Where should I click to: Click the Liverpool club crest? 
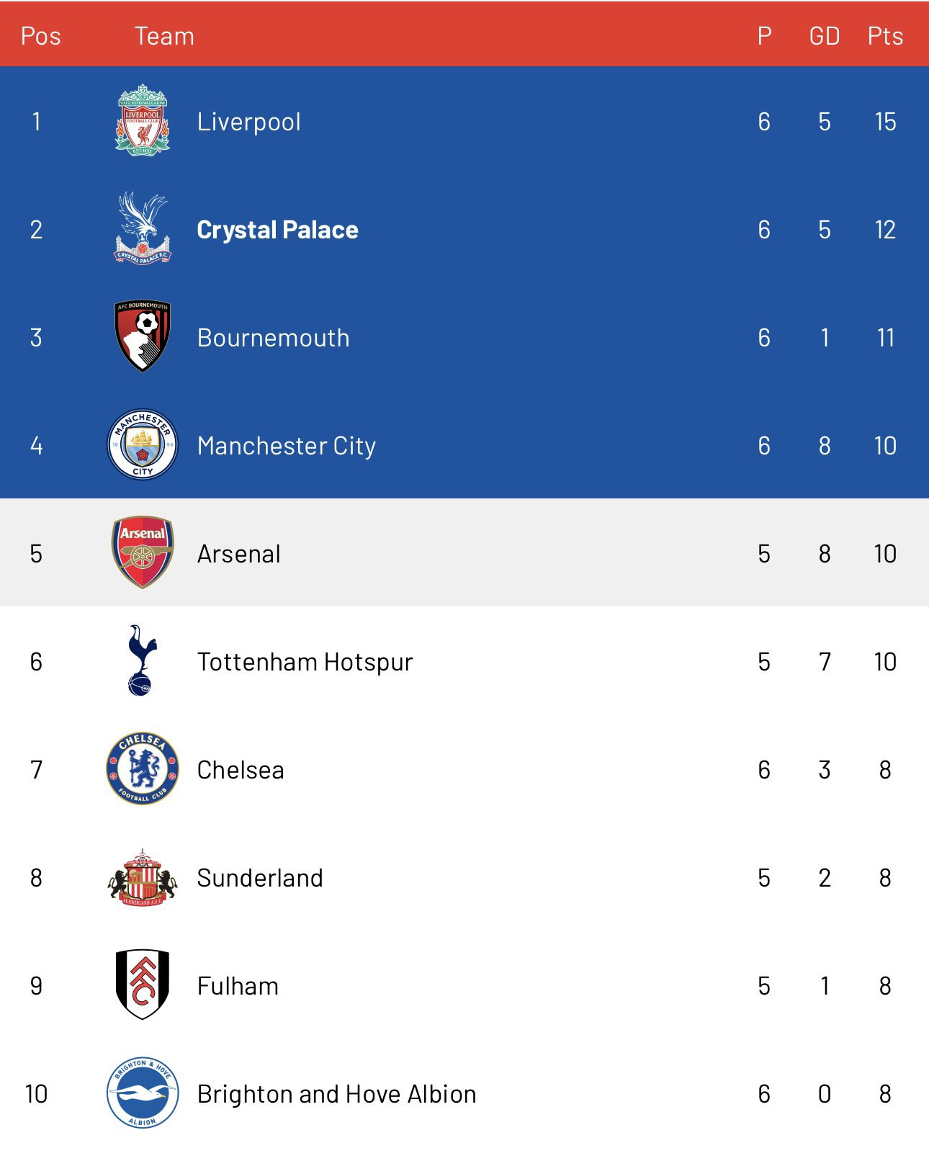click(x=143, y=120)
